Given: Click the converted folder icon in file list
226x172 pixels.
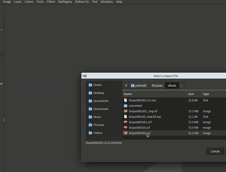Looking at the screenshot, I should pos(125,106).
